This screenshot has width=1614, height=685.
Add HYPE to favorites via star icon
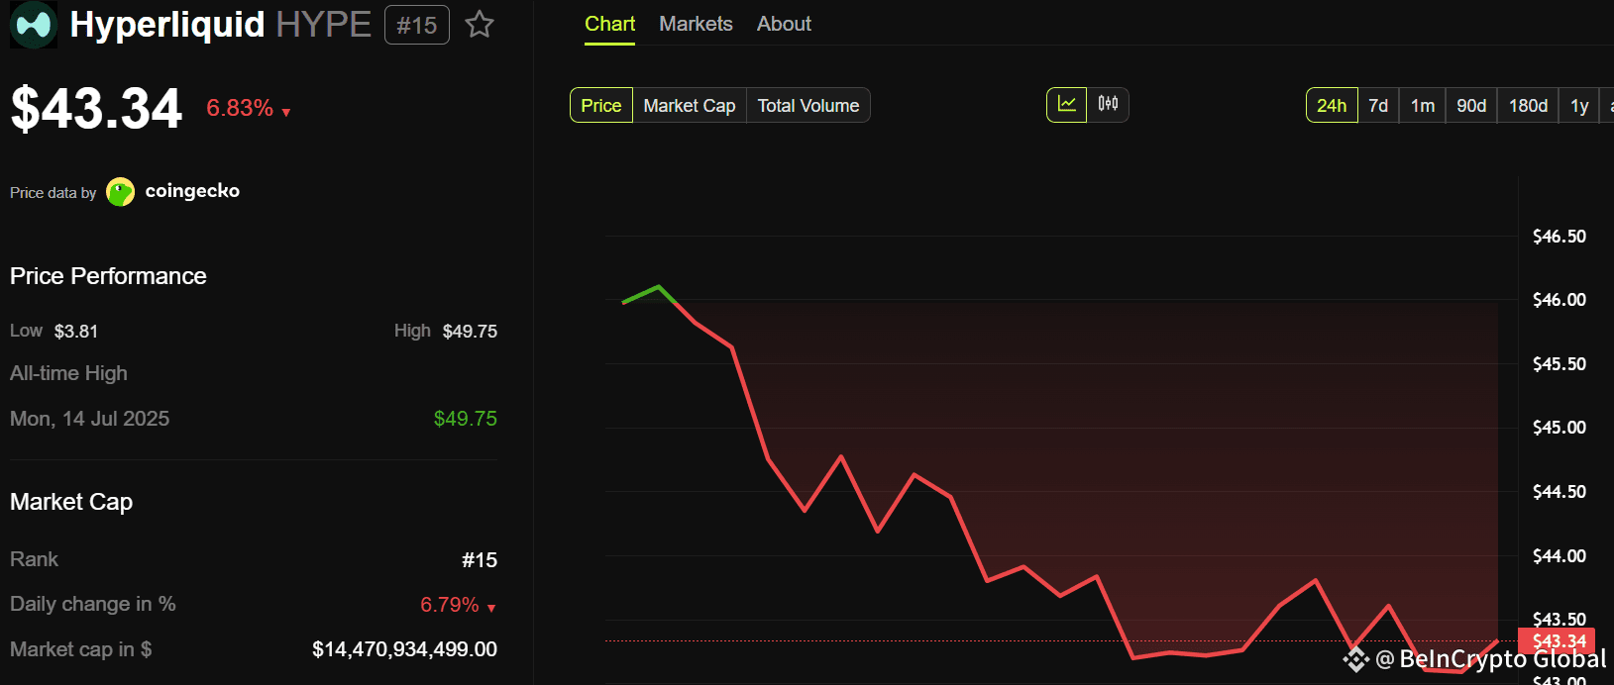[480, 24]
